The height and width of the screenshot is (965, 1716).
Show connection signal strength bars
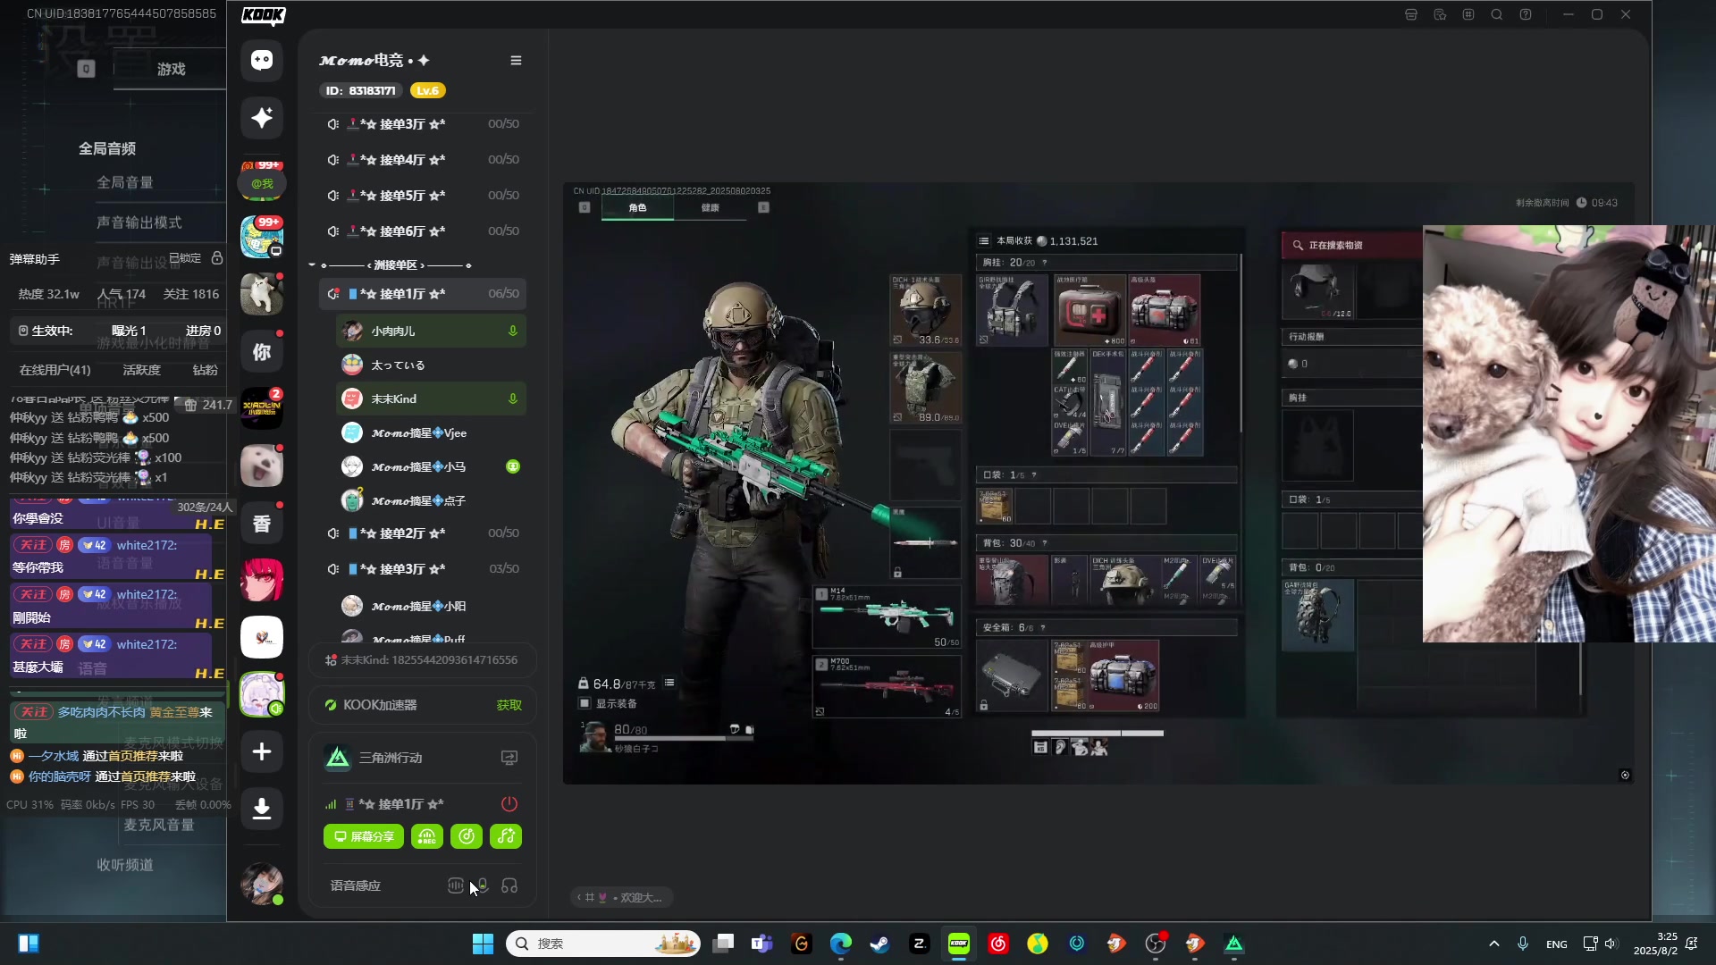(x=331, y=804)
